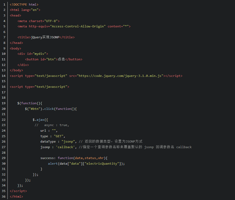The height and width of the screenshot is (200, 235).
Task: Click the "jsonp" dataType string
Action: [x=68, y=141]
